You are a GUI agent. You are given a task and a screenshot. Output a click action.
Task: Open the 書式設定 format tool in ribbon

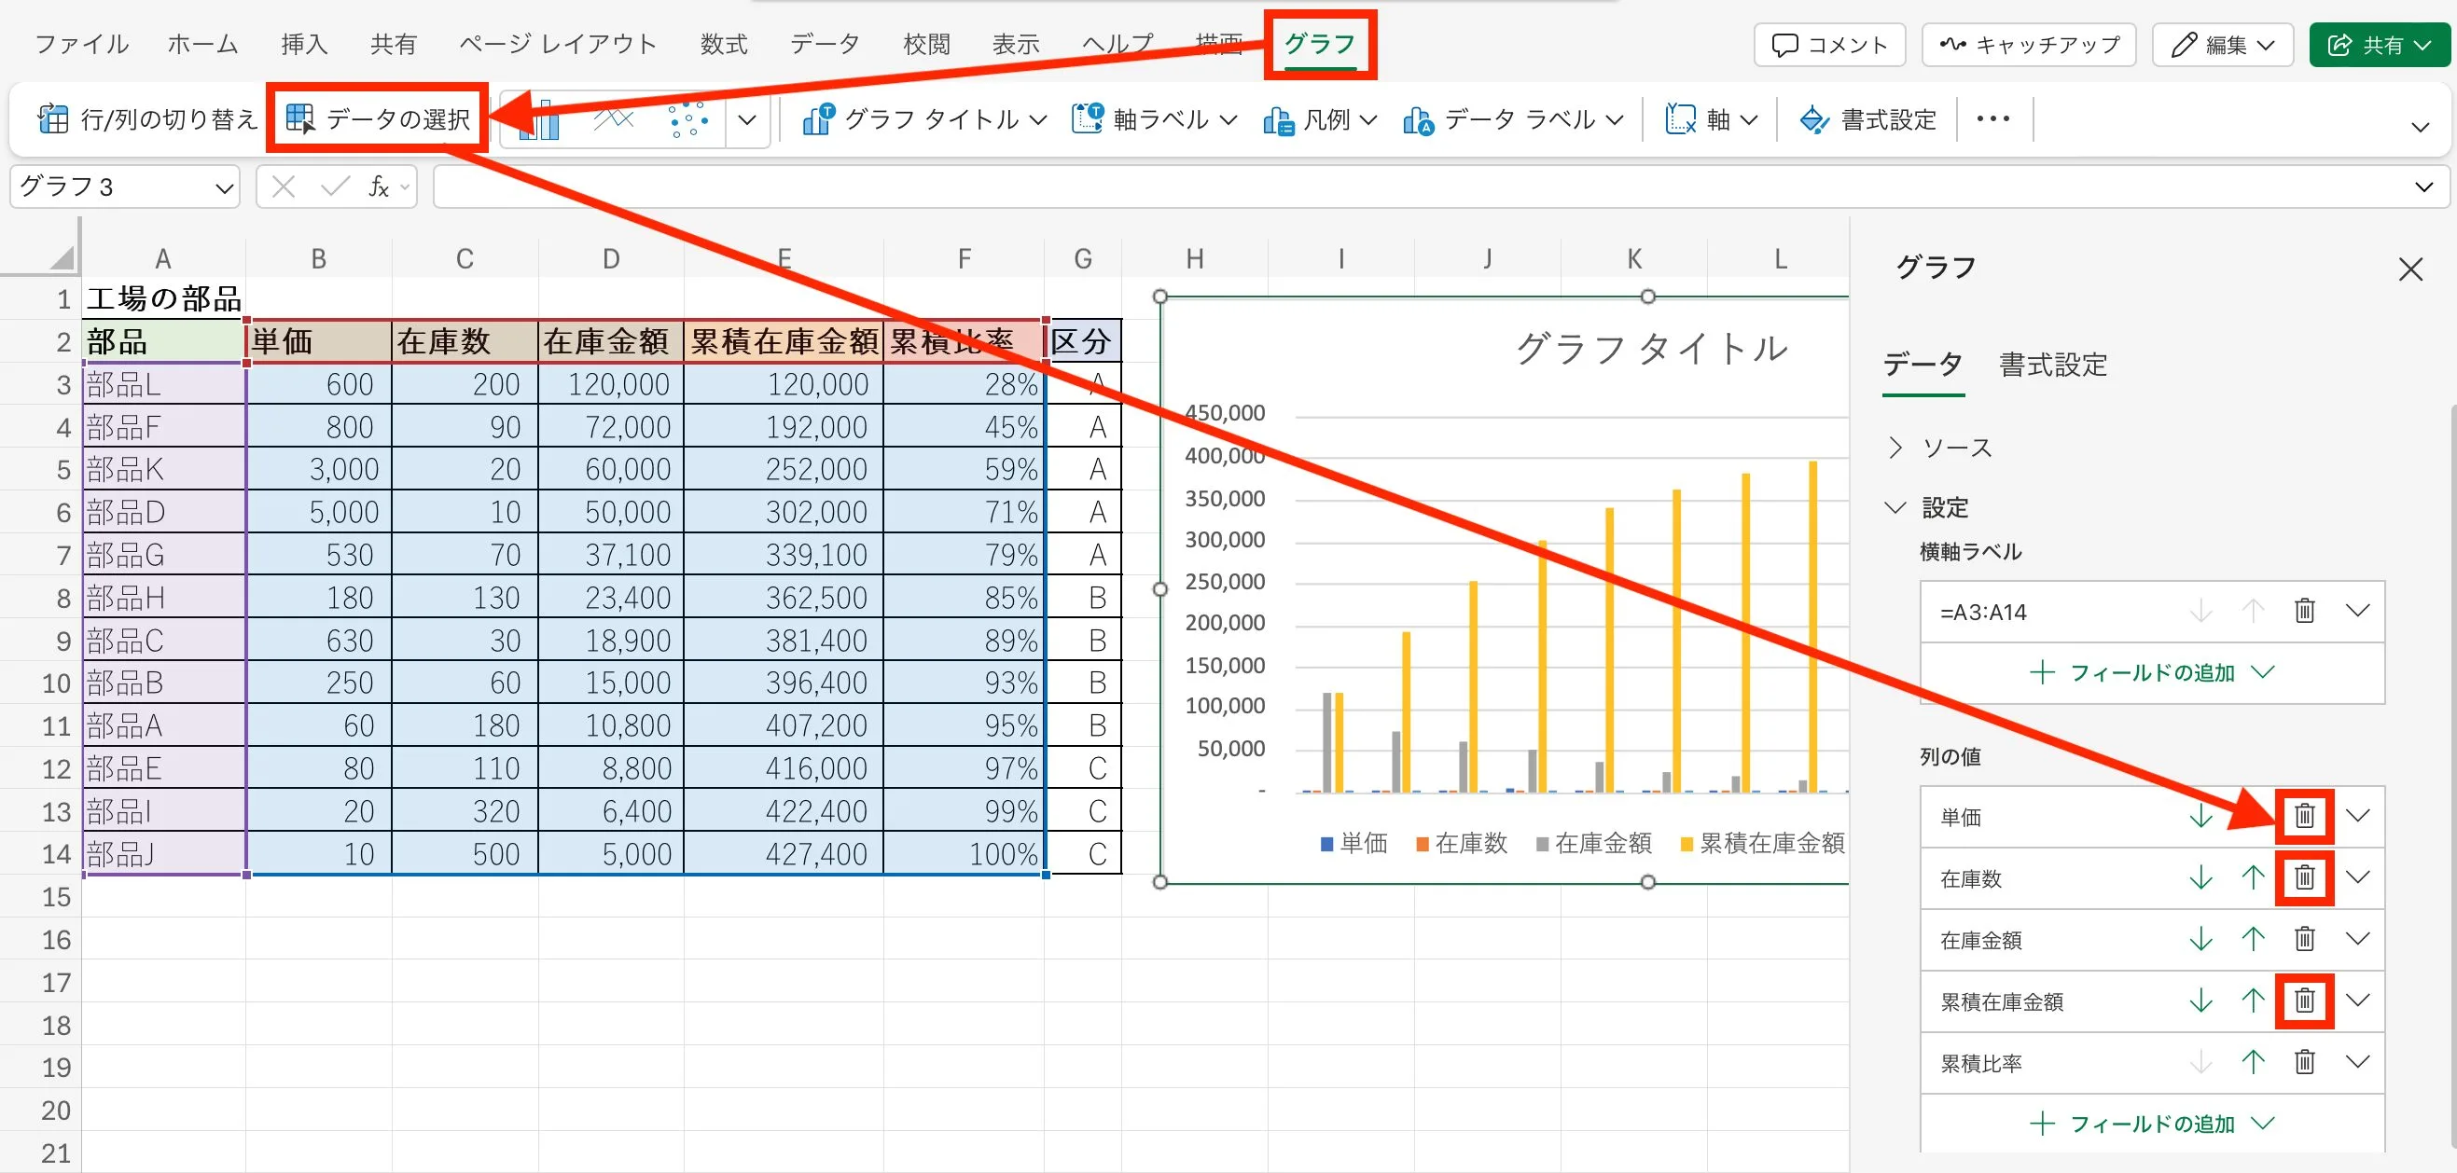(x=1868, y=119)
